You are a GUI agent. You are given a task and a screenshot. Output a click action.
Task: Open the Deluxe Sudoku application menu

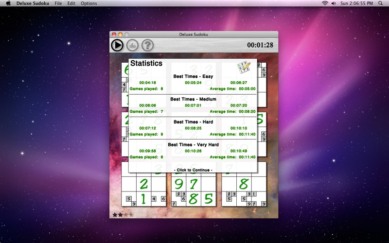pos(33,3)
